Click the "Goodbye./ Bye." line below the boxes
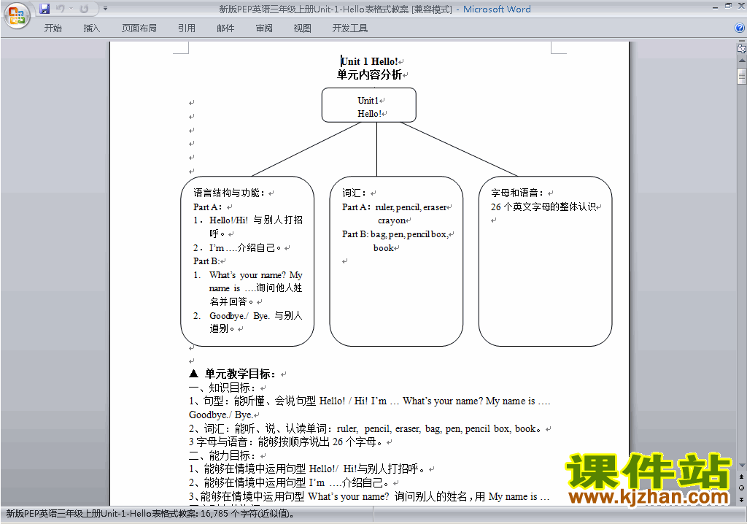Viewport: 747px width, 524px height. click(220, 415)
